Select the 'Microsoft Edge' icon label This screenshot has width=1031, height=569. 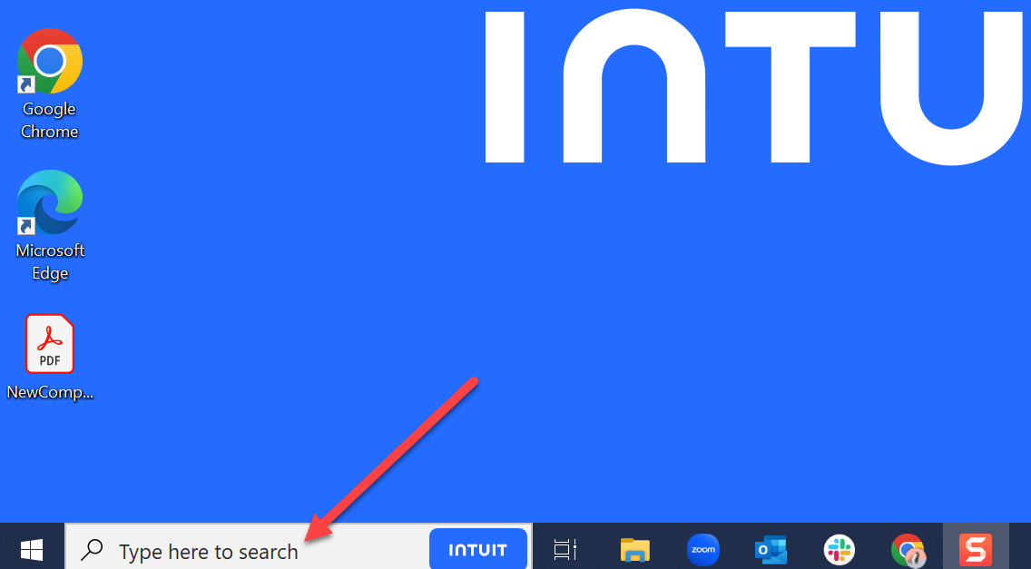coord(50,261)
